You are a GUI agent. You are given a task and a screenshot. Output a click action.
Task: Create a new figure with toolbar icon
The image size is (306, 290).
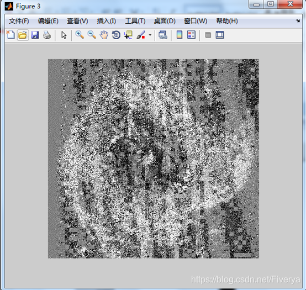[10, 35]
